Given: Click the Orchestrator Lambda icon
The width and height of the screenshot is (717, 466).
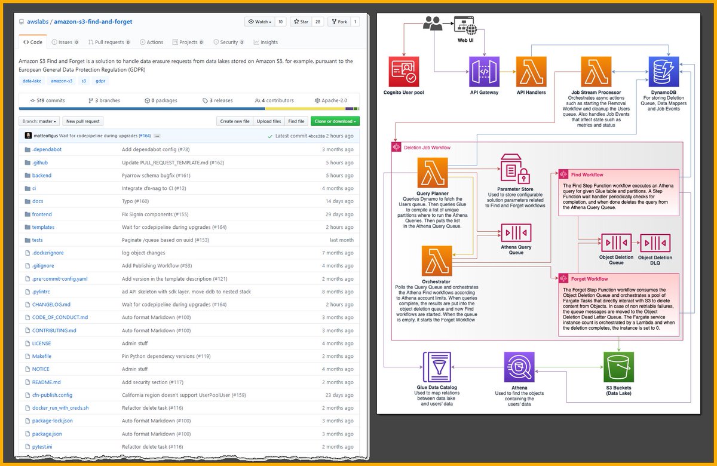Looking at the screenshot, I should (437, 261).
